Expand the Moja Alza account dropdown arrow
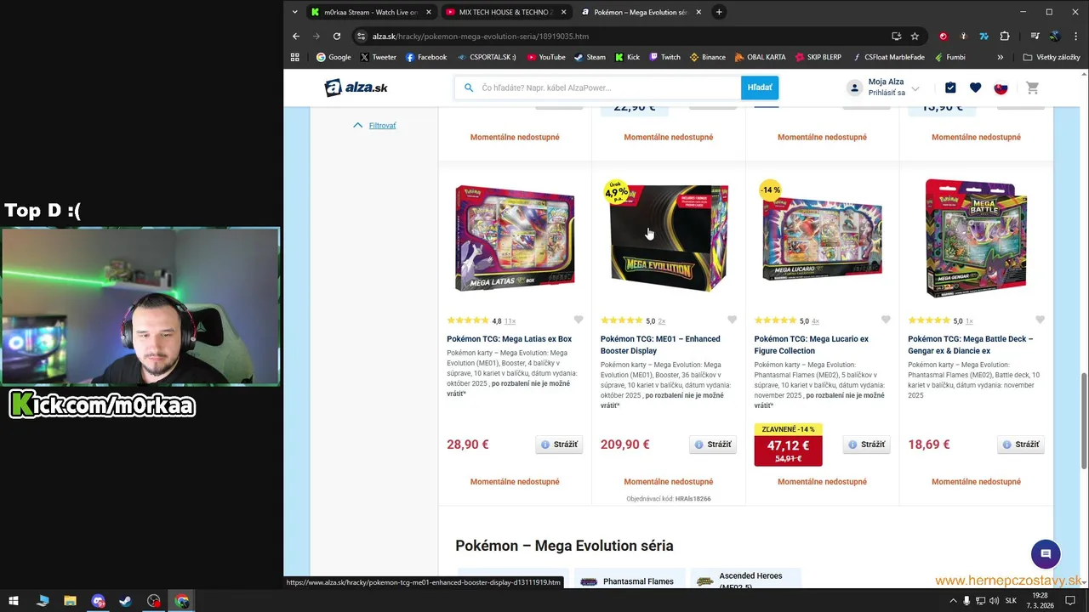This screenshot has height=612, width=1089. [915, 88]
